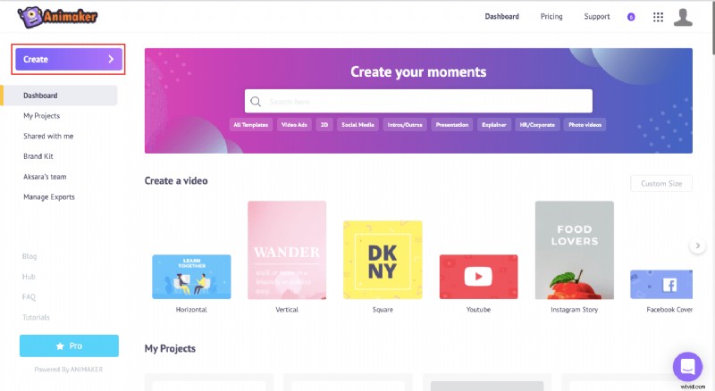Click the star icon on Pro button
Screen dimensions: 715x391
tap(60, 346)
